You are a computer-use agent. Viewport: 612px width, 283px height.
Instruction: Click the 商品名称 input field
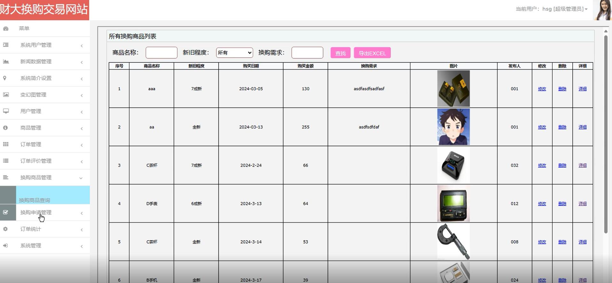click(x=161, y=53)
